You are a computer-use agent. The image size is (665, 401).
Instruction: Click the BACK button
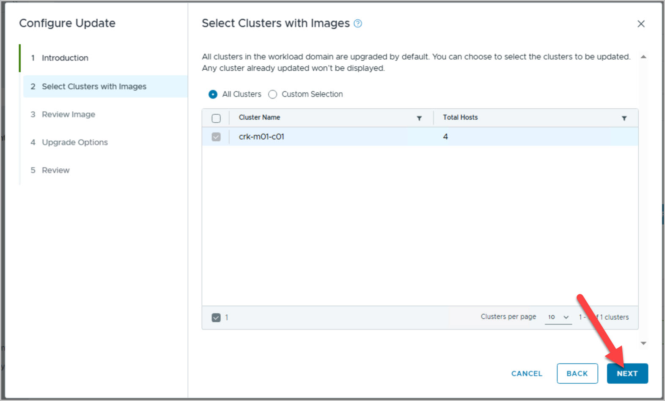(577, 374)
